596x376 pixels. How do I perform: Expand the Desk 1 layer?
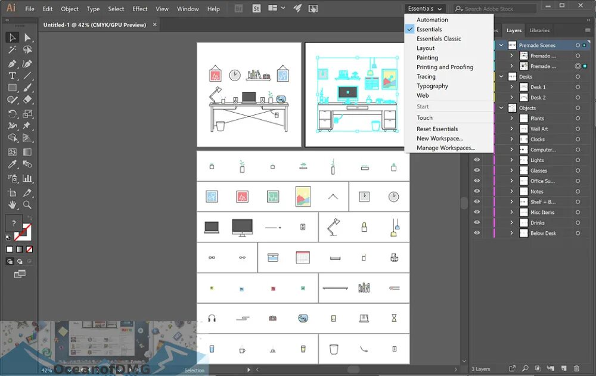pos(511,87)
